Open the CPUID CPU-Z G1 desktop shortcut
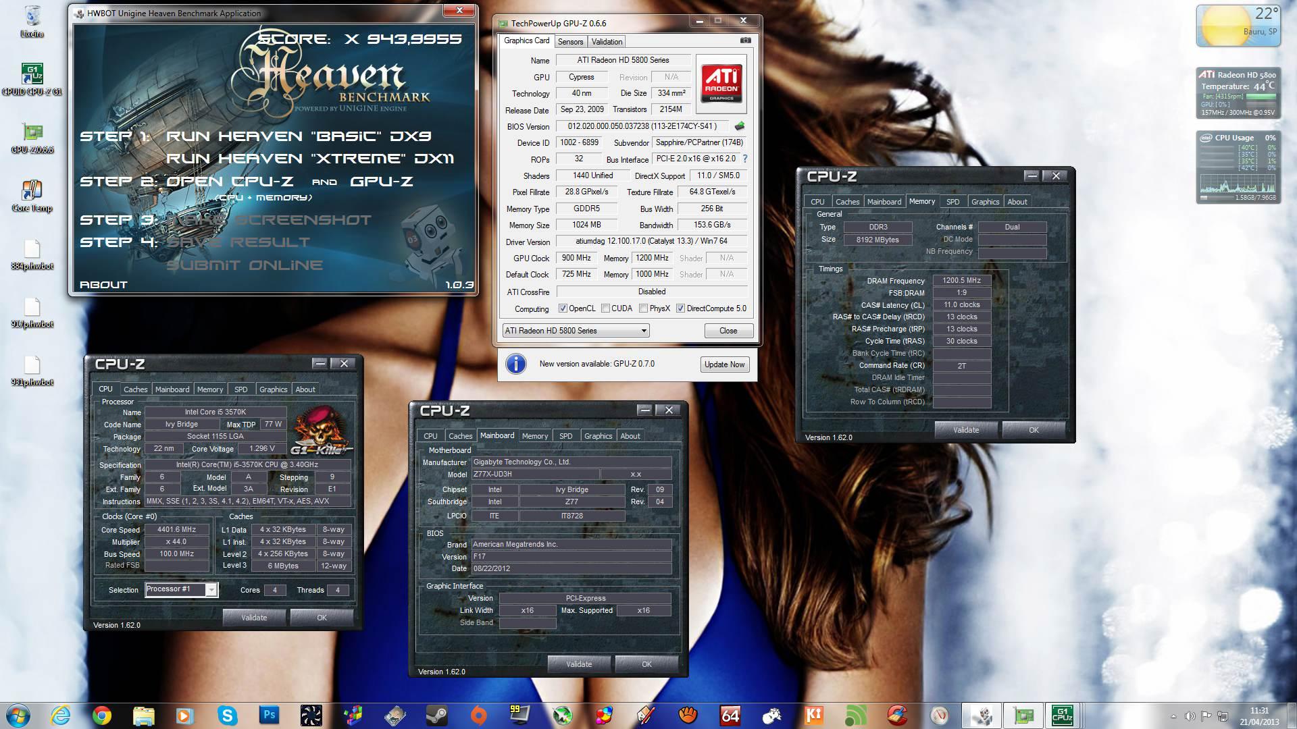 click(x=32, y=80)
